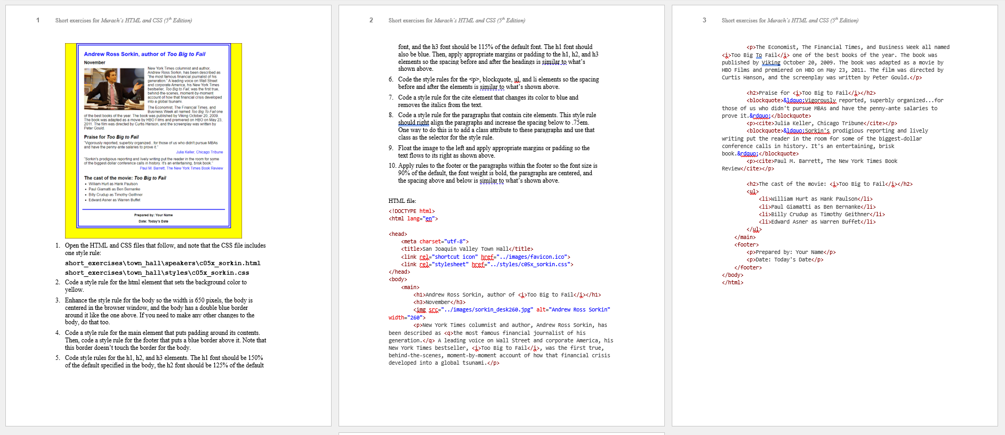Click the opening "<main>" tag
This screenshot has width=1005, height=435.
(x=410, y=288)
